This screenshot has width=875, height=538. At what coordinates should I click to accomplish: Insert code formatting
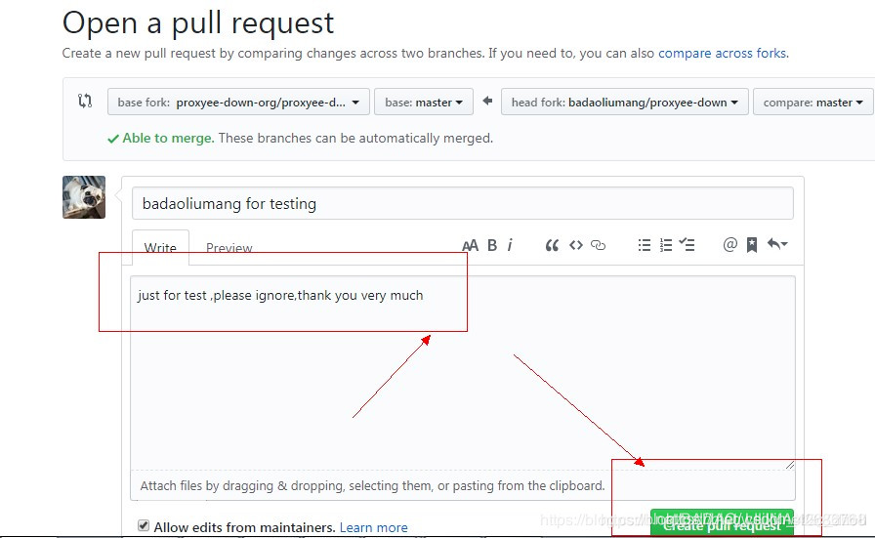coord(576,245)
